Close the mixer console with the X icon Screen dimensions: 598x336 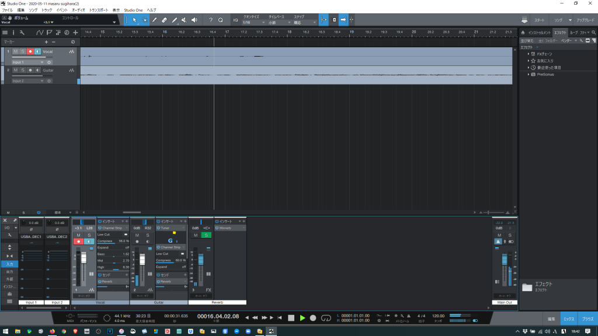point(5,220)
